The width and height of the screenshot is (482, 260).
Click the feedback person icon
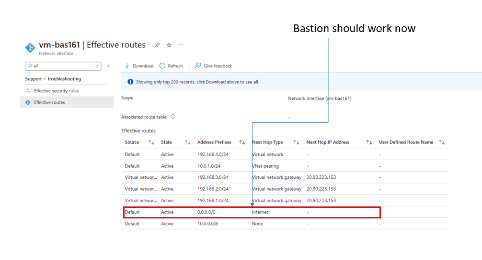(198, 66)
